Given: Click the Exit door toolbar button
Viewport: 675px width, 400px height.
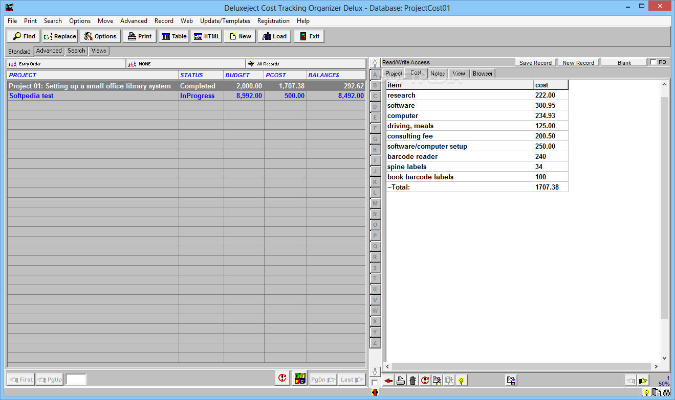Looking at the screenshot, I should pos(309,36).
